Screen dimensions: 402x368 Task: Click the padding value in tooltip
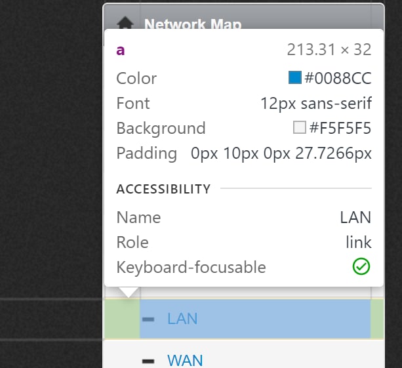pyautogui.click(x=281, y=153)
